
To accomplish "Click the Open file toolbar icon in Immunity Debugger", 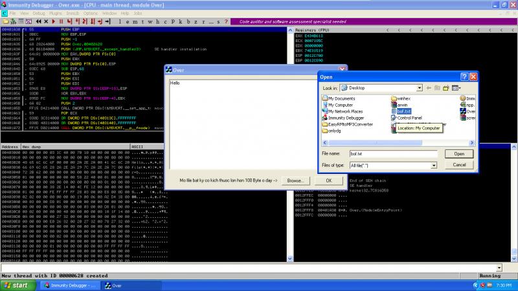I will [6, 21].
